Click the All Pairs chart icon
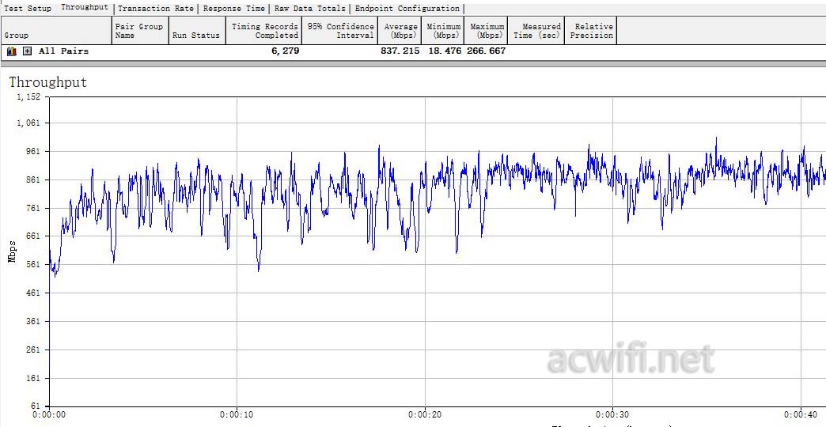Screen dimensions: 826x427 12,51
